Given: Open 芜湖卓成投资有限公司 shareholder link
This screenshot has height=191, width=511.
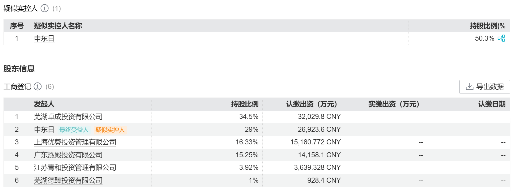Looking at the screenshot, I should (68, 117).
